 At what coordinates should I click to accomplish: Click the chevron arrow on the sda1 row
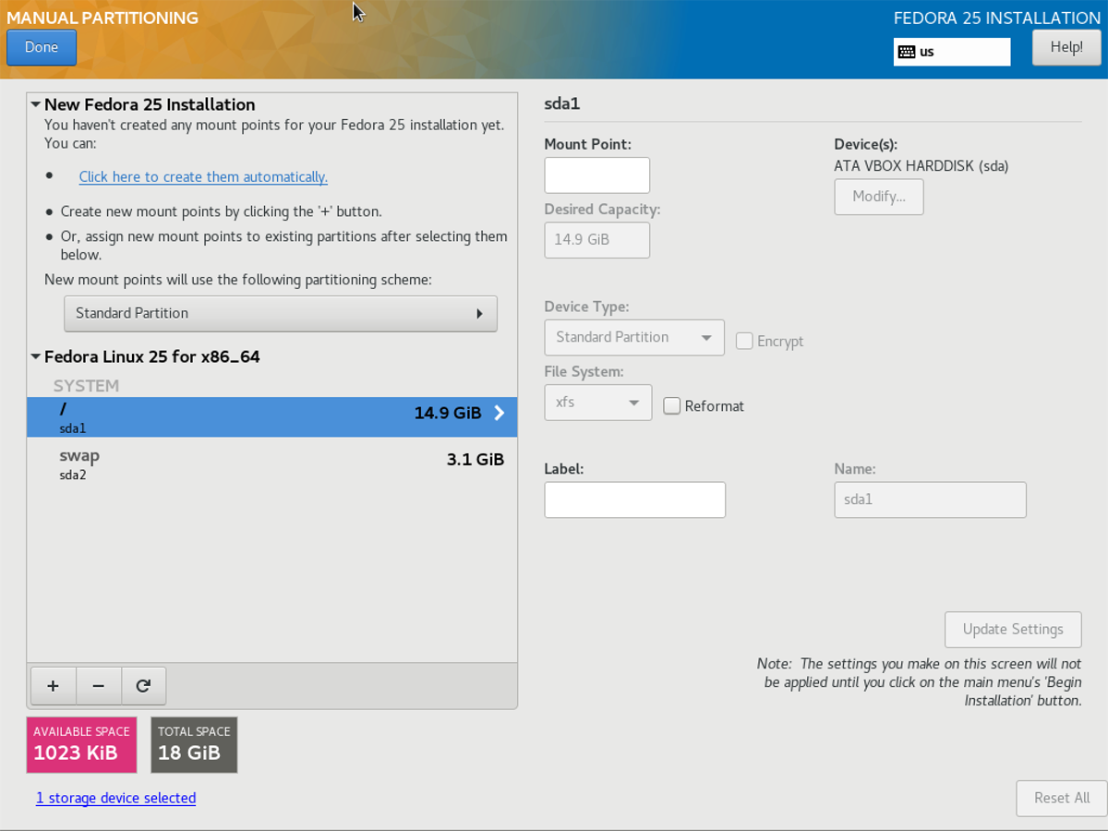click(x=500, y=413)
